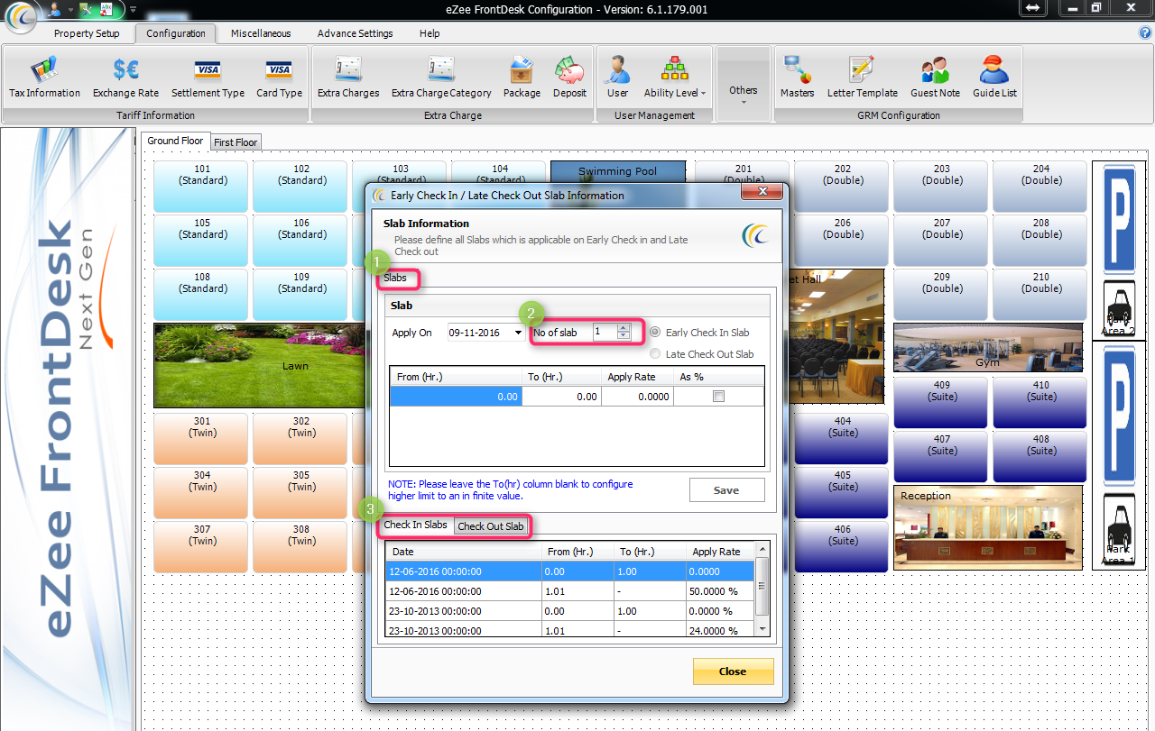
Task: Open Guide List
Action: tap(994, 77)
